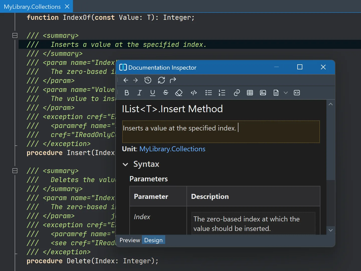Click into the summary text editing box
361x271 pixels.
coord(221,132)
